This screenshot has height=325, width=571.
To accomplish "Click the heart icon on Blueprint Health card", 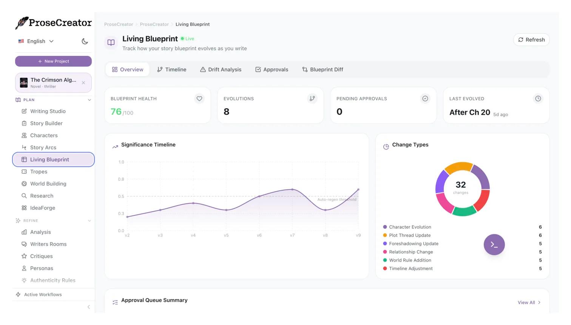I will pyautogui.click(x=199, y=99).
